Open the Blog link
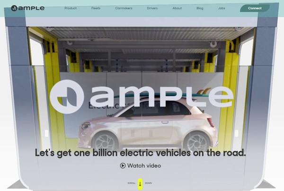 pyautogui.click(x=200, y=8)
